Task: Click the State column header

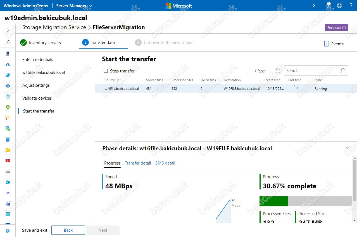Action: (318, 80)
